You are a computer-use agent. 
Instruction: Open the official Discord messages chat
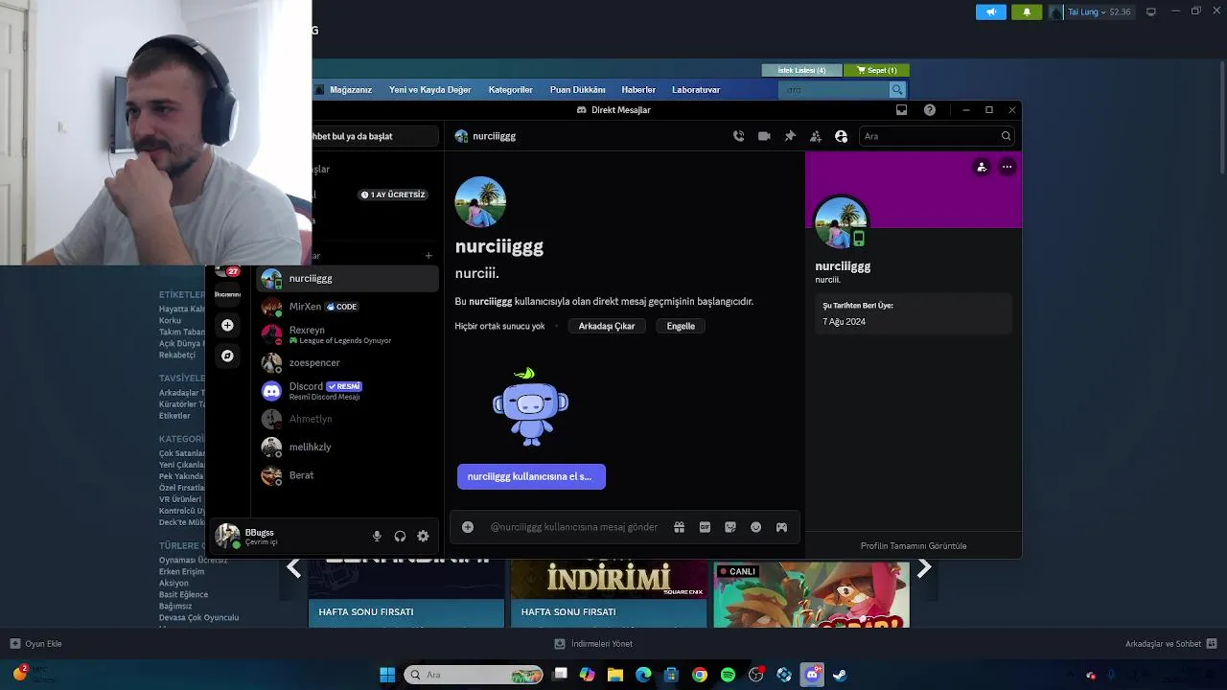348,391
